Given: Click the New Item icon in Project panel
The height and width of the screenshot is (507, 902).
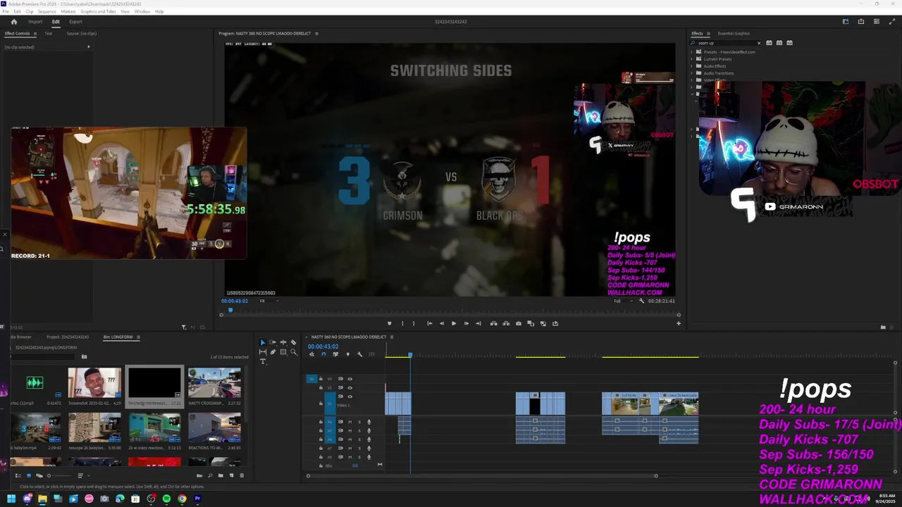Looking at the screenshot, I should (231, 475).
